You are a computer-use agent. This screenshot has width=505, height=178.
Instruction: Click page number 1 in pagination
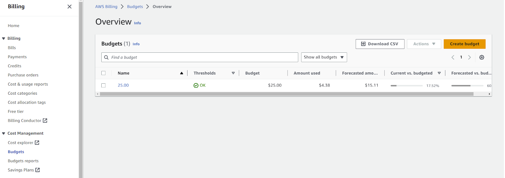coord(461,57)
